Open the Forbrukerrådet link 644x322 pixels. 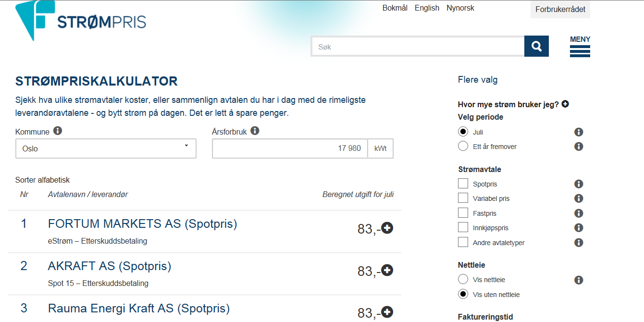click(560, 9)
